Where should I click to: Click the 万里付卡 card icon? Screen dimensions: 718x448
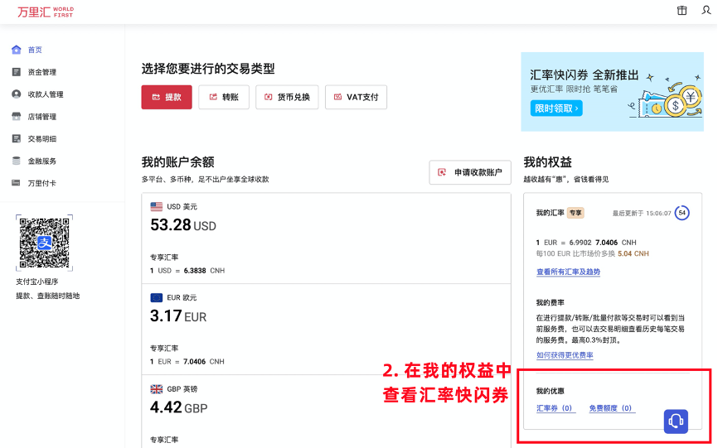tap(16, 183)
